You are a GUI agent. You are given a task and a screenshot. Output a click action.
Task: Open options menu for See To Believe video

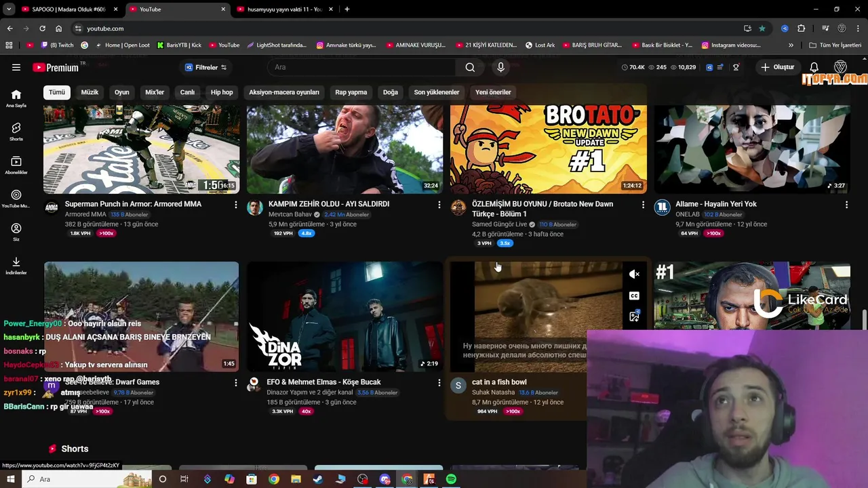[236, 382]
